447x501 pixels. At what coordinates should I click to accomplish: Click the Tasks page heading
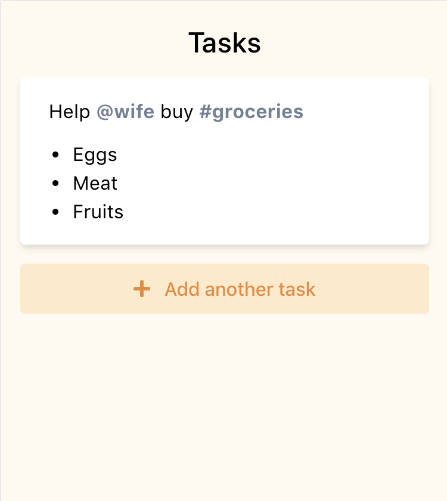224,44
